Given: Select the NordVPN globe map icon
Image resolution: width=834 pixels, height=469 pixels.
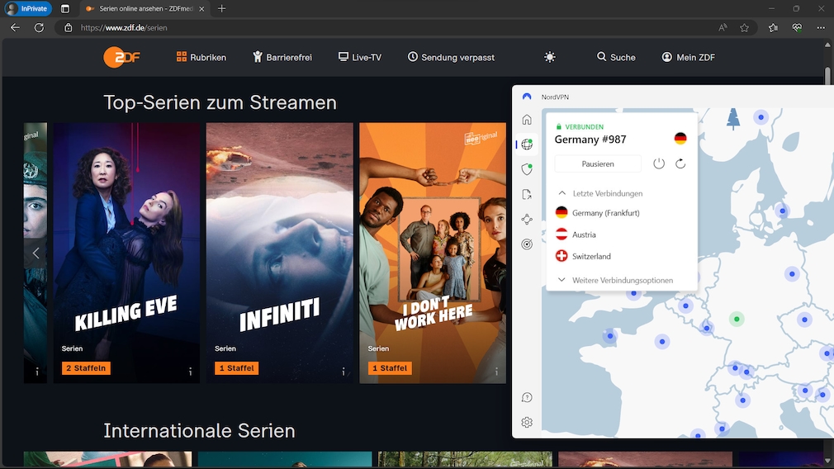Looking at the screenshot, I should pyautogui.click(x=527, y=144).
